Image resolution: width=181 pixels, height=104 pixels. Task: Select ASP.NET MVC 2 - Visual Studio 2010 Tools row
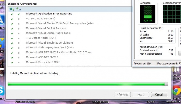point(70,52)
